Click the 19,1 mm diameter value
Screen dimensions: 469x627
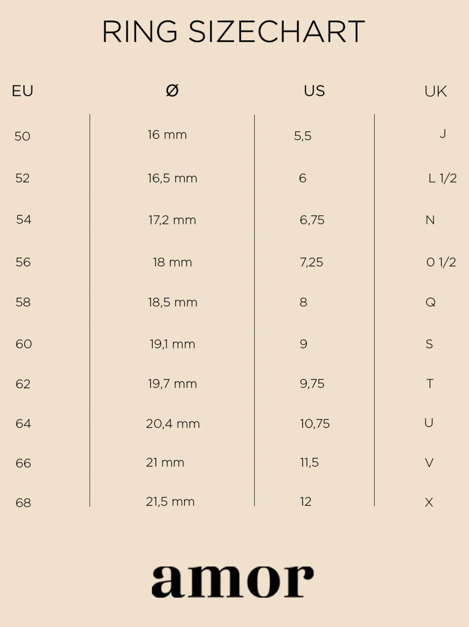coord(172,344)
